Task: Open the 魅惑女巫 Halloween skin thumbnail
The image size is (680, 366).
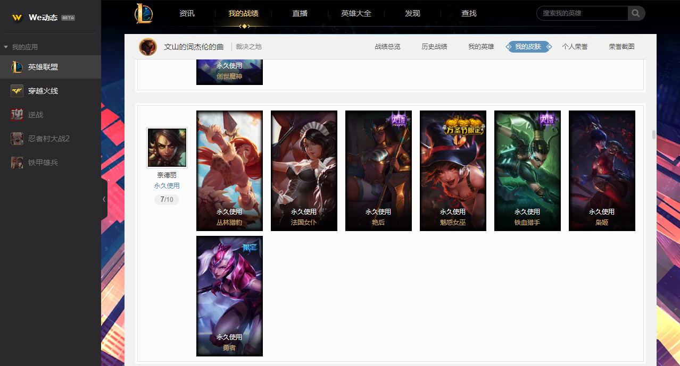Action: [453, 171]
